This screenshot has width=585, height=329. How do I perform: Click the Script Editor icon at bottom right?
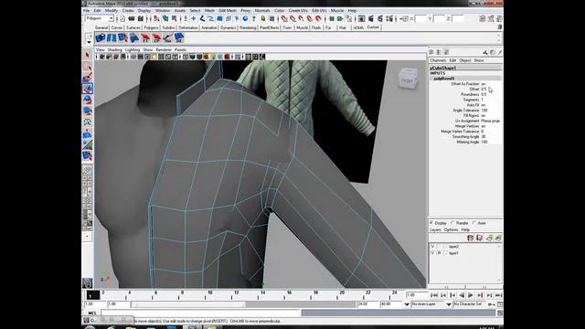tap(500, 313)
